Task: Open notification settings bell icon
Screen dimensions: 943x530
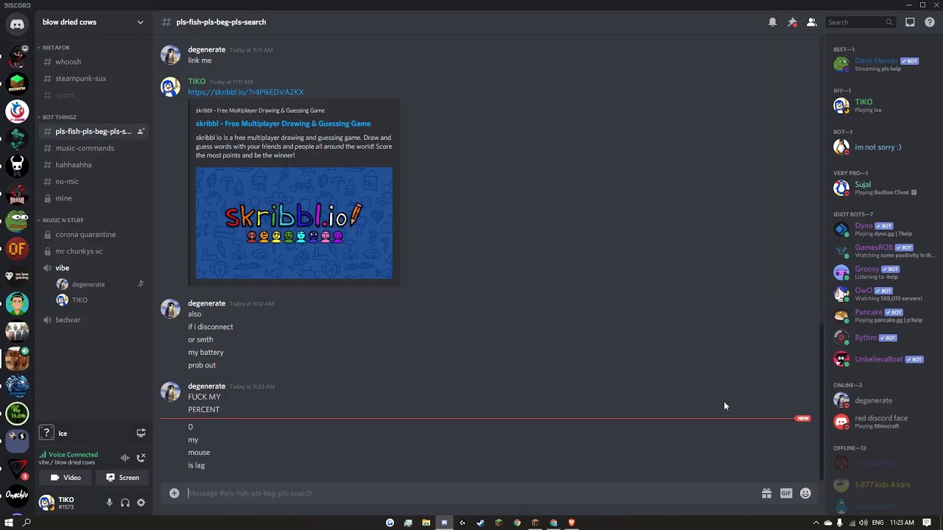Action: [772, 22]
